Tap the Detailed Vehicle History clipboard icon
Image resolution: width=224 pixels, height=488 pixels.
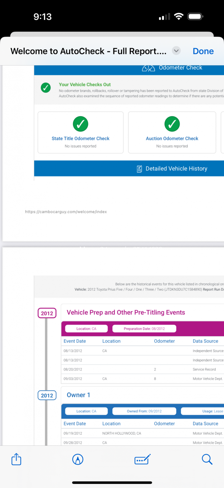pos(139,169)
